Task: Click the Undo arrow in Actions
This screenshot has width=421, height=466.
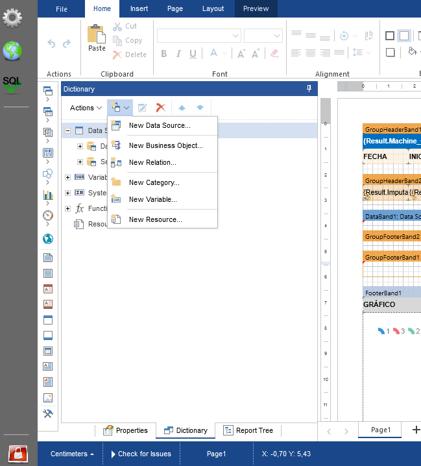Action: (51, 43)
